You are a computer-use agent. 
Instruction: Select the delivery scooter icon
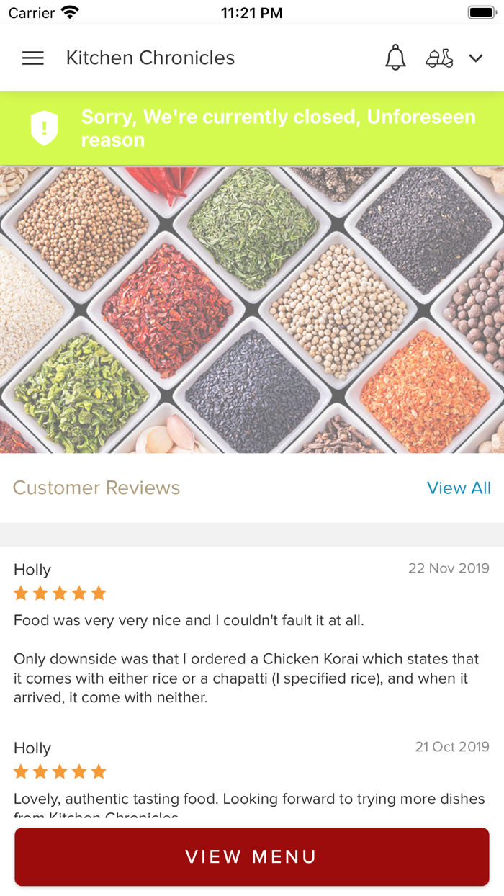(x=439, y=58)
